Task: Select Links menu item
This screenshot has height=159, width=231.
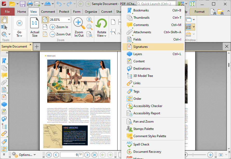Action: pyautogui.click(x=153, y=83)
